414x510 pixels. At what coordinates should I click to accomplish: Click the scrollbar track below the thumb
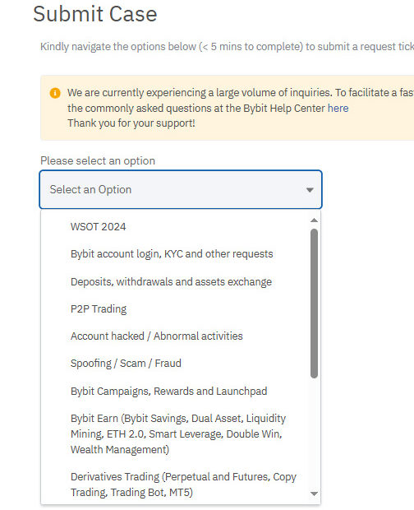pos(314,434)
